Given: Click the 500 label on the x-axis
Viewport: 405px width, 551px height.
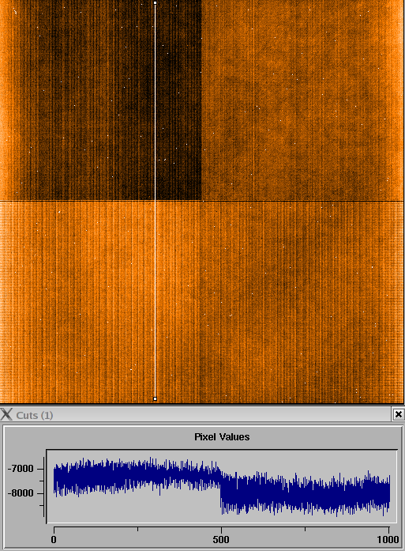Looking at the screenshot, I should pyautogui.click(x=221, y=539).
